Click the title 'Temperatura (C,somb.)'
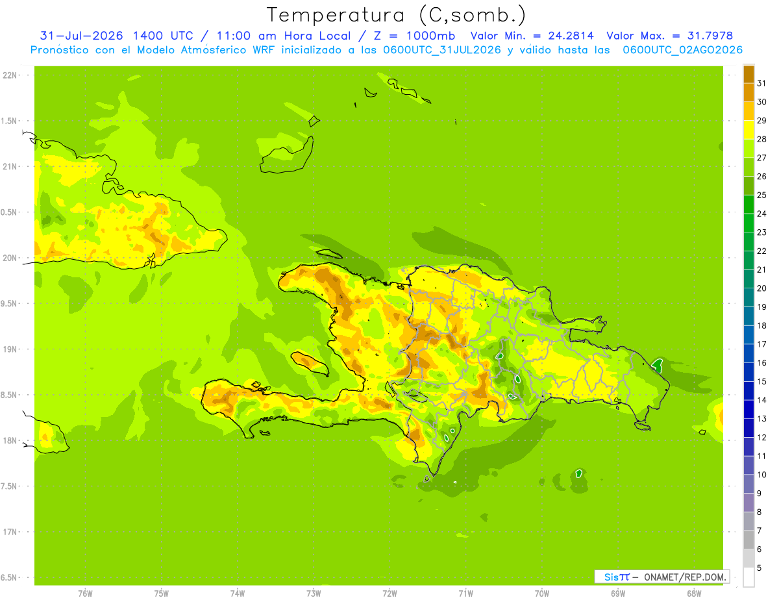This screenshot has width=779, height=602. (x=397, y=15)
